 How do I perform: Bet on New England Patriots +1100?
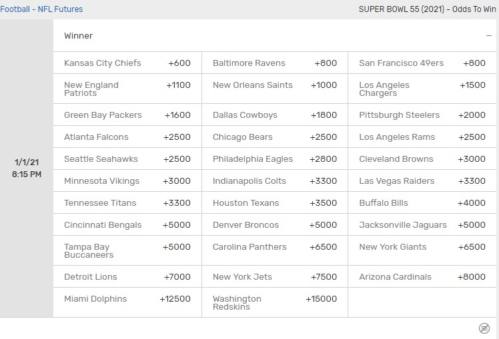click(127, 89)
